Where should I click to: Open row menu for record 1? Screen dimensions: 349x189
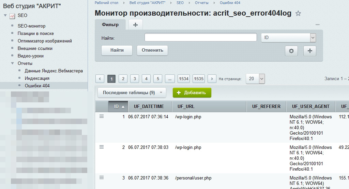(x=101, y=116)
